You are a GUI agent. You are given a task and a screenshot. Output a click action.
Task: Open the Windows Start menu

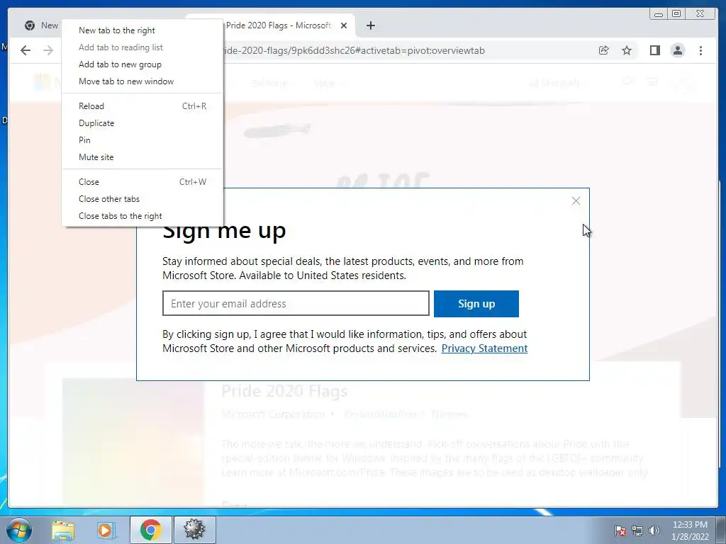click(18, 530)
